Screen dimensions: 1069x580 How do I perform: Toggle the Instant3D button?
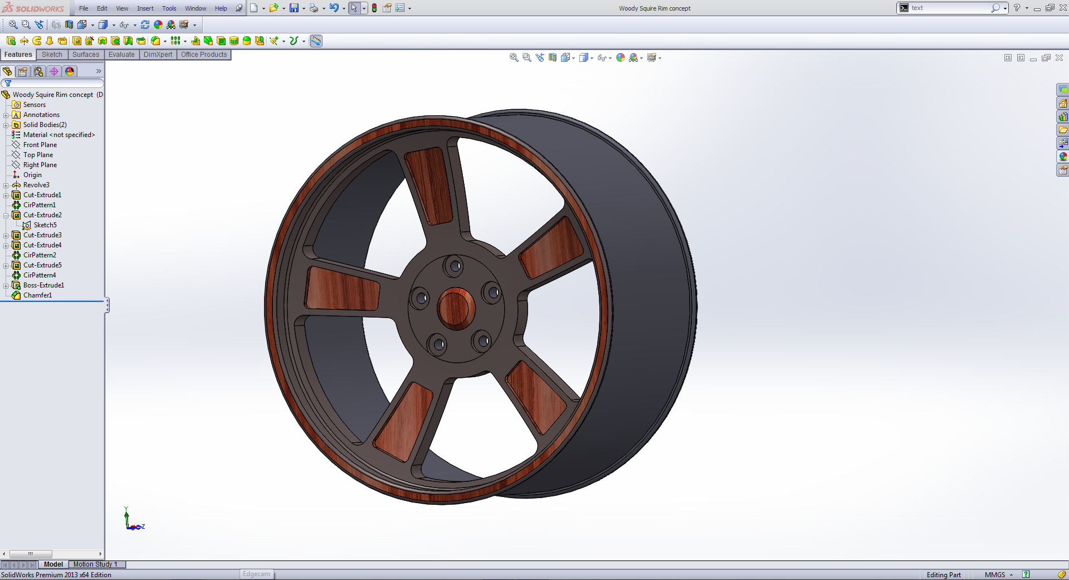click(316, 41)
